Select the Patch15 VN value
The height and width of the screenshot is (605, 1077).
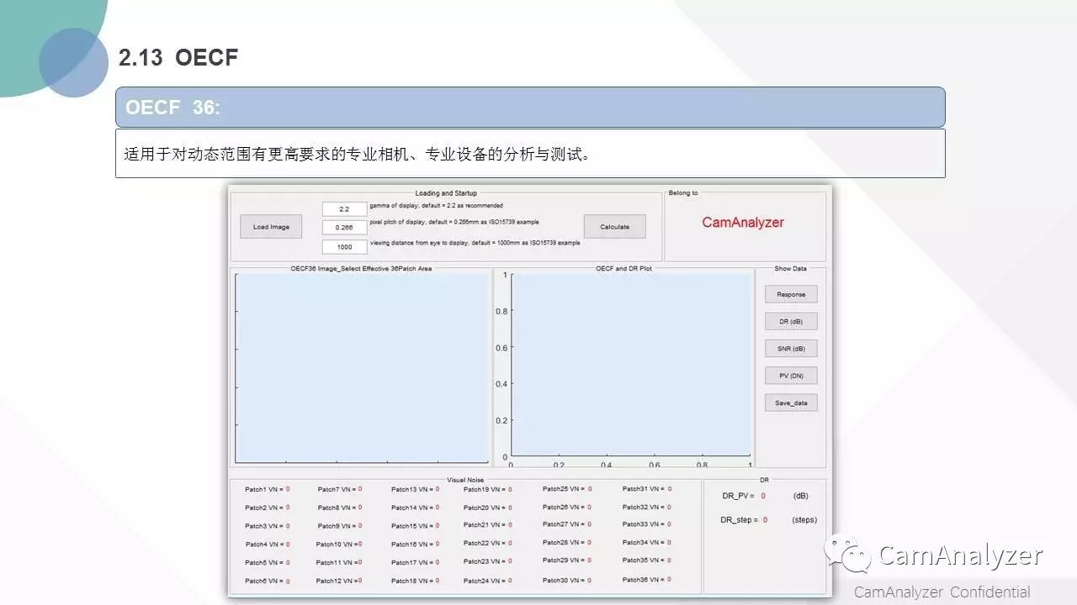[x=436, y=525]
